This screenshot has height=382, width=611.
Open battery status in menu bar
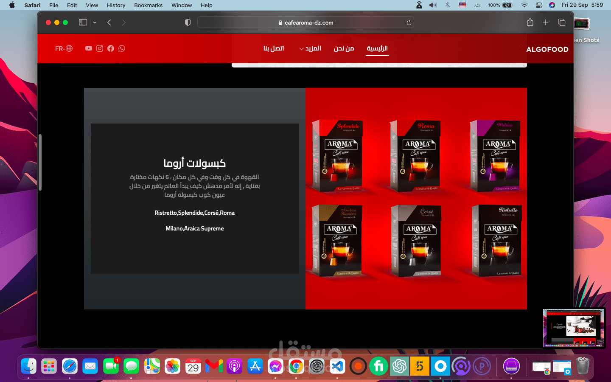501,5
